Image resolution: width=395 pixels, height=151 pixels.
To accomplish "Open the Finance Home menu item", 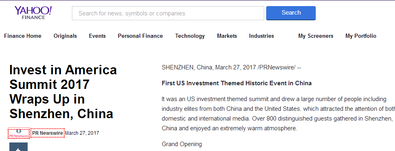I will (23, 36).
